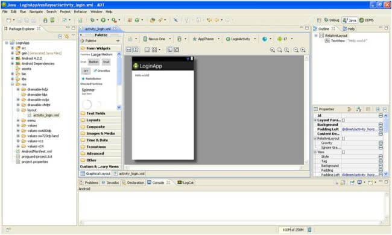Click the New toolbar icon
The image size is (392, 235).
coord(9,20)
